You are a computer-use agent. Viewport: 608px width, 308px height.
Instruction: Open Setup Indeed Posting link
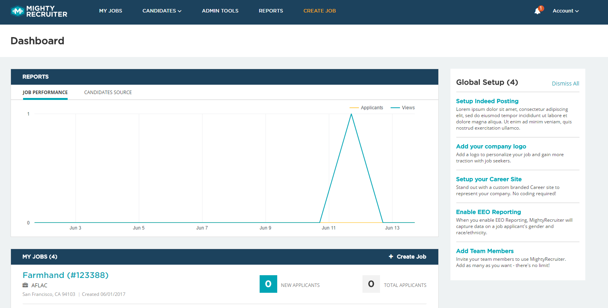coord(487,101)
